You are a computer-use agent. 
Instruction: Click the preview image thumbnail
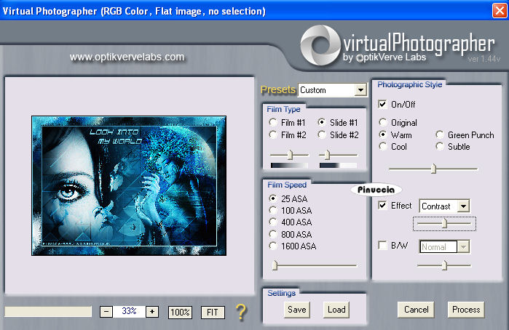[x=129, y=186]
